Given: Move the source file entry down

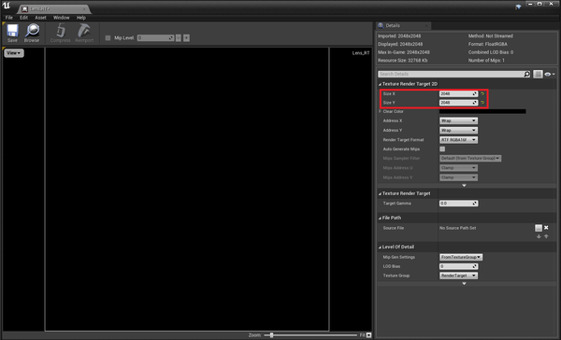Looking at the screenshot, I should (539, 236).
